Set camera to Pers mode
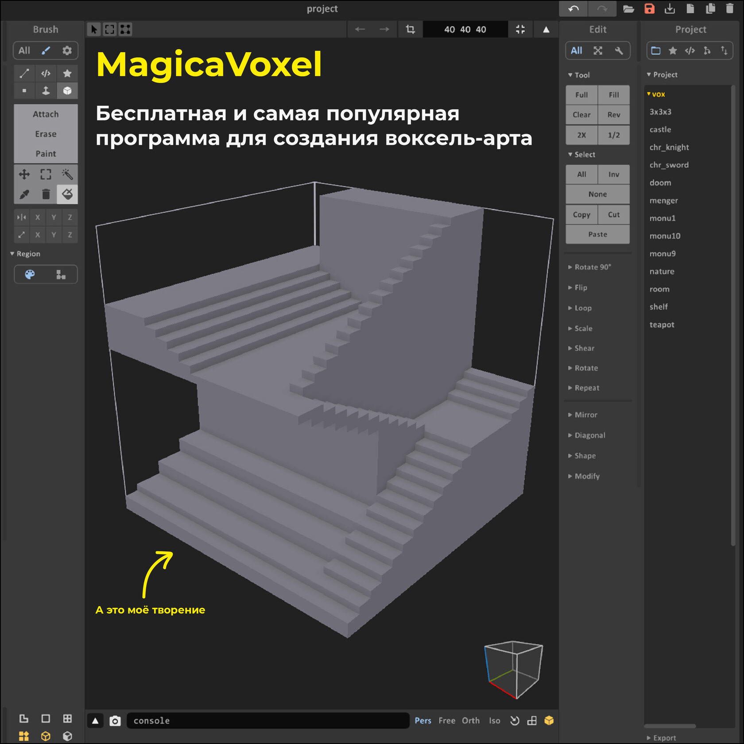 [423, 721]
